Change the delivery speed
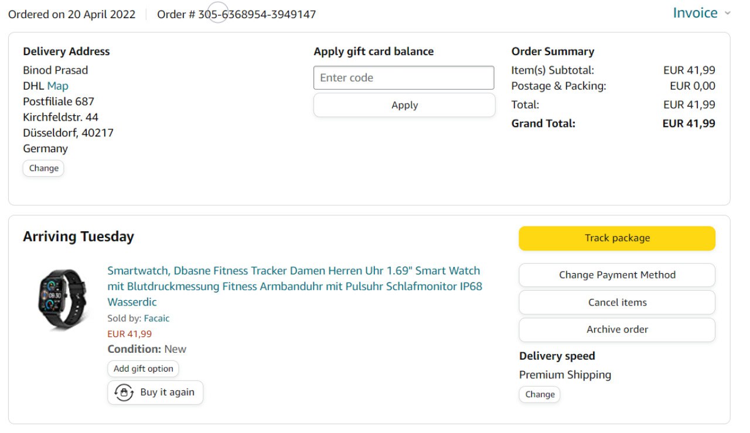Viewport: 750px width, 433px height. [x=540, y=394]
